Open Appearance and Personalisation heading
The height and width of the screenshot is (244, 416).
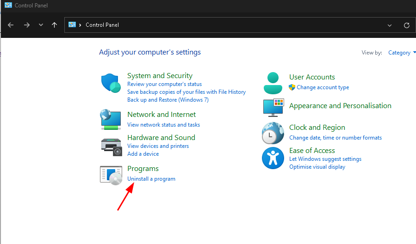pyautogui.click(x=341, y=106)
